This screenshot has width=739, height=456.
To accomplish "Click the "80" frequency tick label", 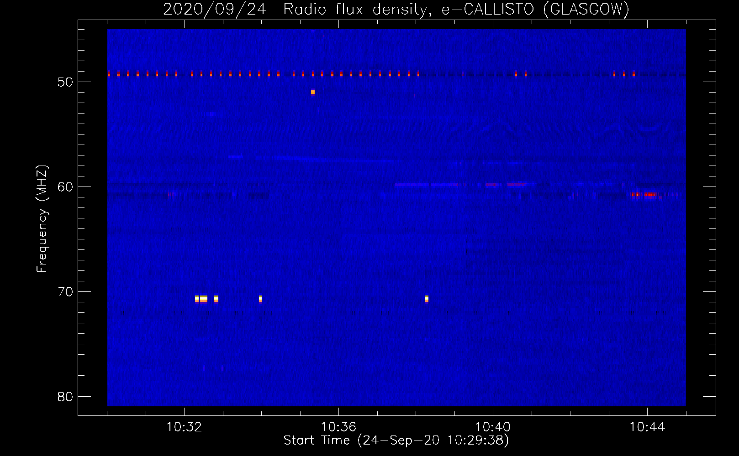I will point(65,397).
